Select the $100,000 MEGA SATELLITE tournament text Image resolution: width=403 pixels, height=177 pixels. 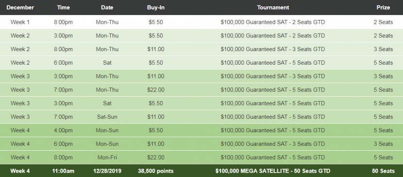coord(273,171)
